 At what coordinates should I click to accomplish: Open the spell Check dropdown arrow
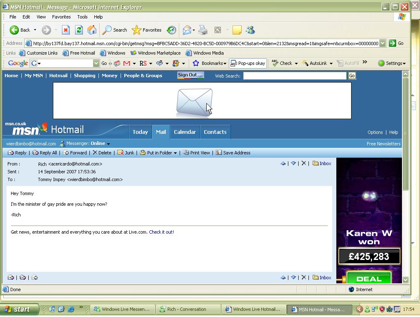point(296,64)
